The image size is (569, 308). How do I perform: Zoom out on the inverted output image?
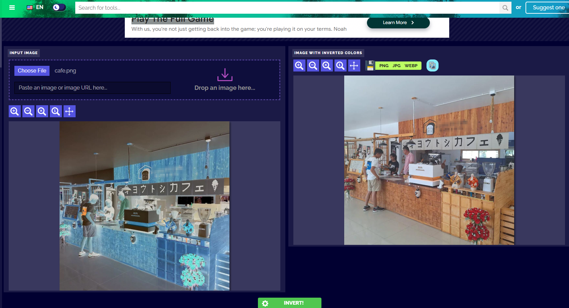[313, 65]
